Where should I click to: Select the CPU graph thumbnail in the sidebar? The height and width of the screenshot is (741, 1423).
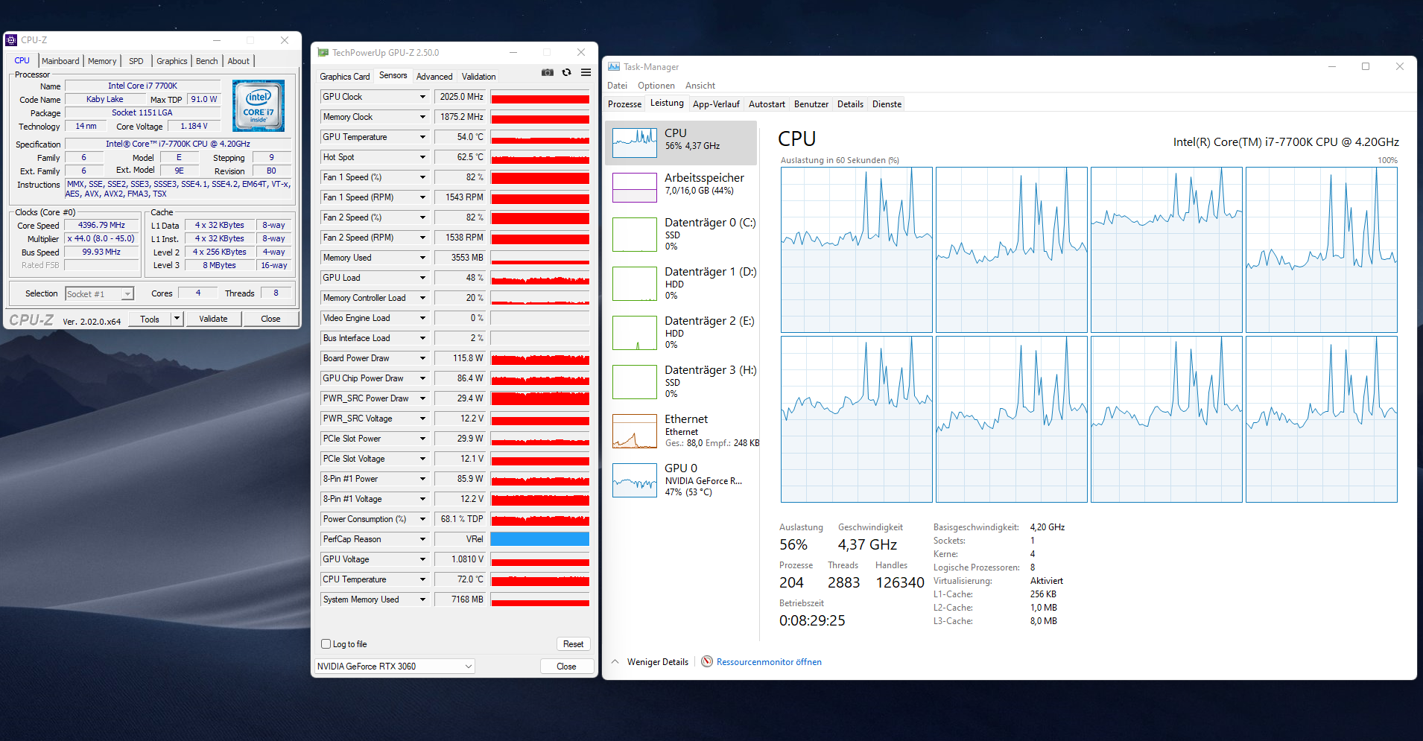pyautogui.click(x=635, y=142)
